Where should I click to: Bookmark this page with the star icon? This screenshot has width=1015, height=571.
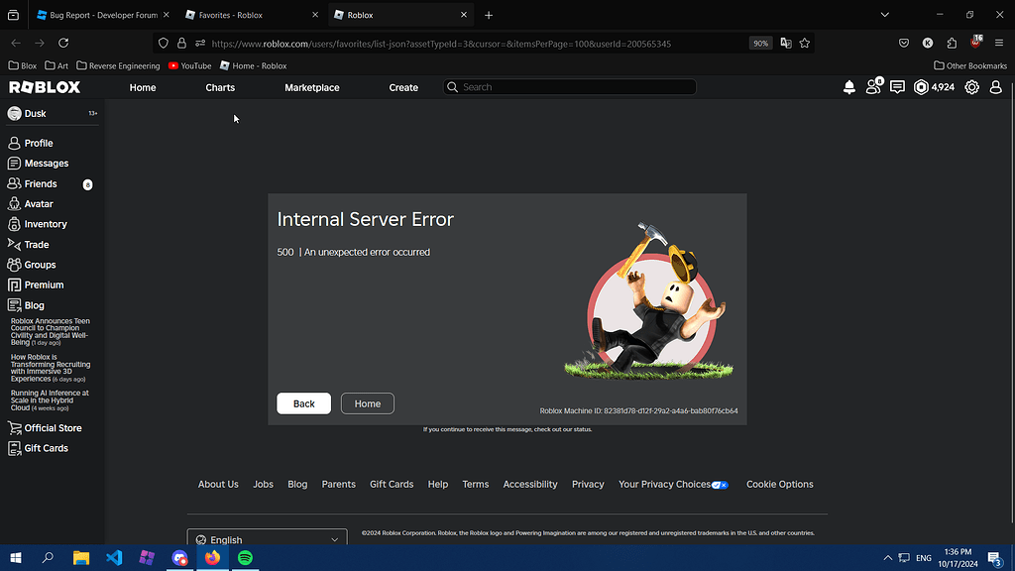(804, 44)
